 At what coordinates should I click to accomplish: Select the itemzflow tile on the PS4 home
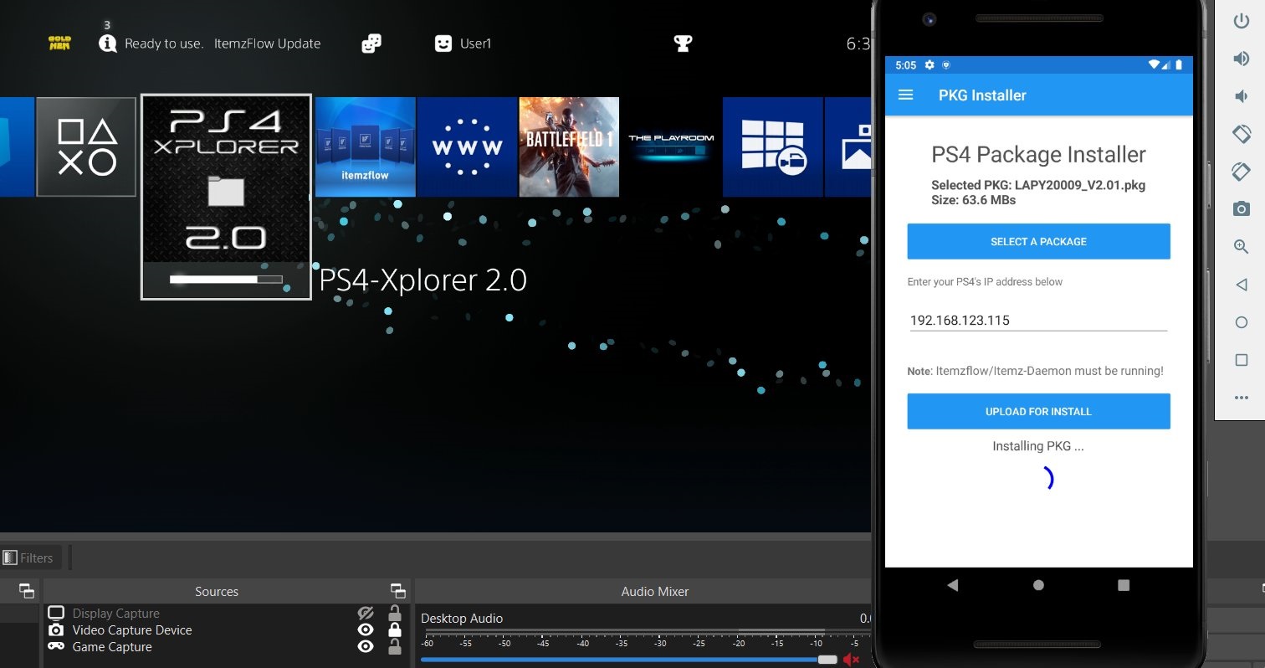tap(366, 147)
